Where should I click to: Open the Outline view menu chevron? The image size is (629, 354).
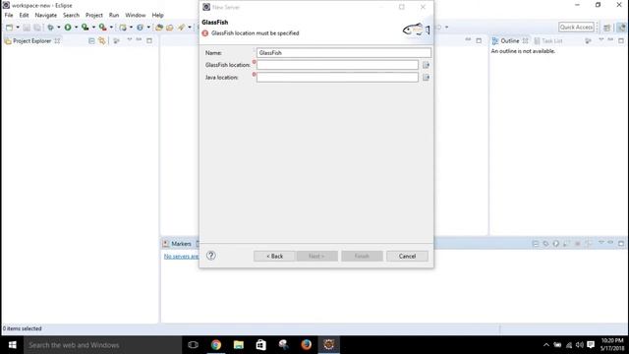600,40
